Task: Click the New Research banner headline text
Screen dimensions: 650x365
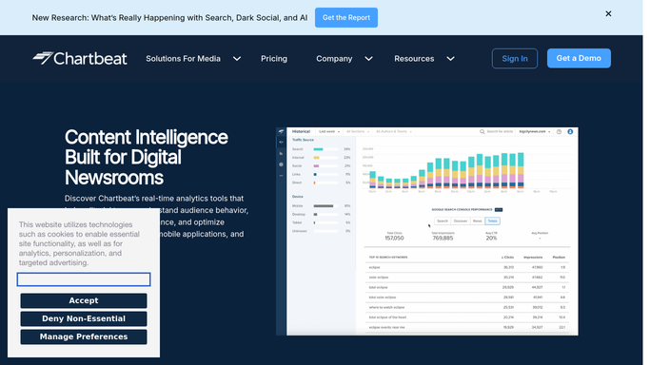Action: pos(169,18)
